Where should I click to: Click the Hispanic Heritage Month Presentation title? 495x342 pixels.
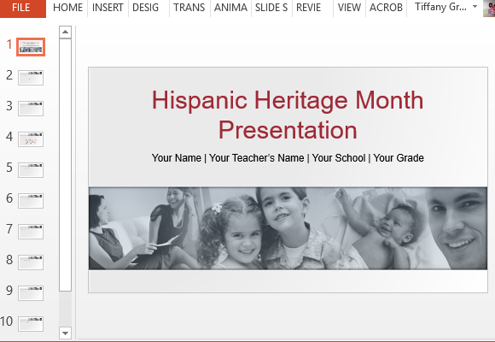[288, 115]
